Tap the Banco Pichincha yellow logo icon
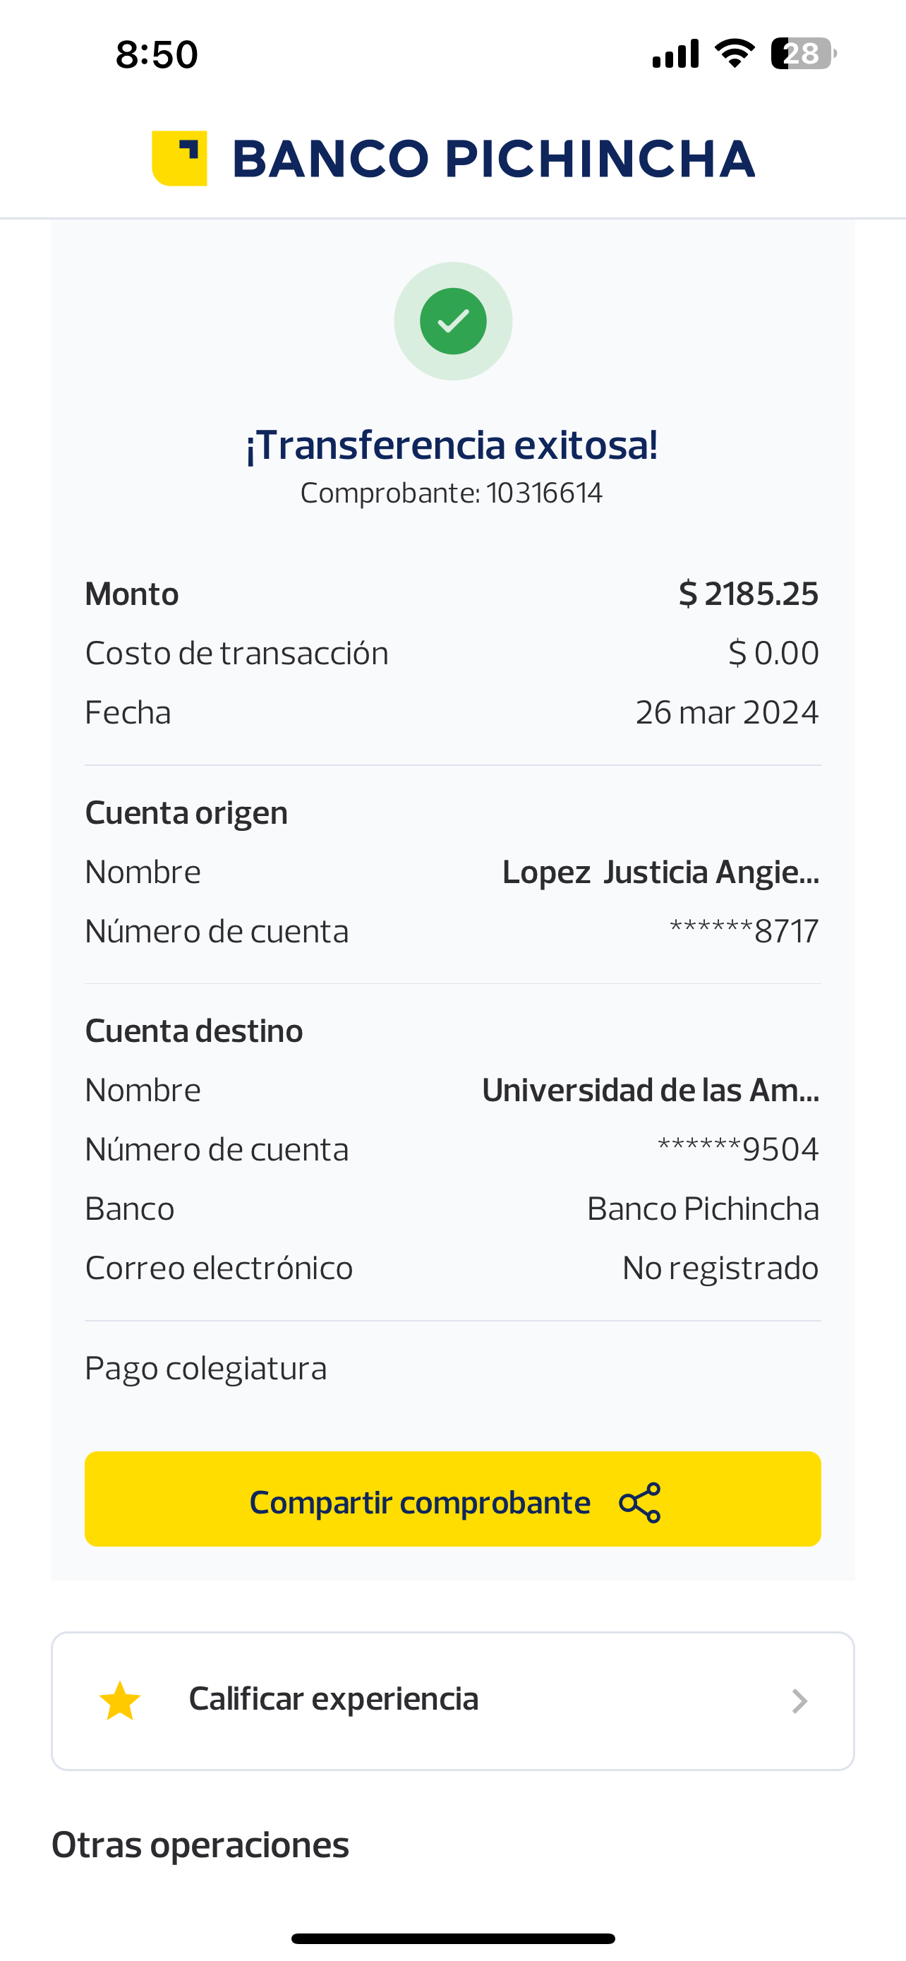 [x=179, y=158]
